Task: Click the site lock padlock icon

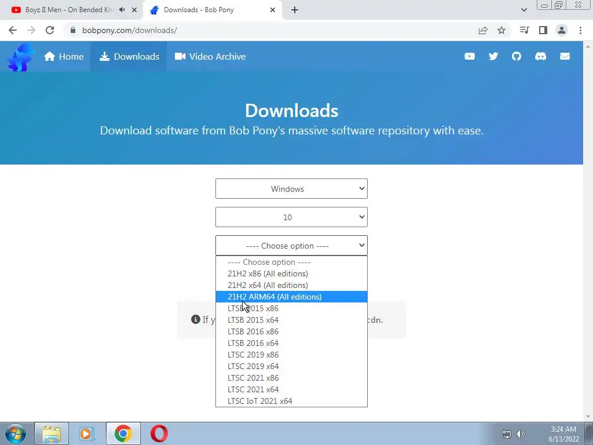Action: click(73, 30)
